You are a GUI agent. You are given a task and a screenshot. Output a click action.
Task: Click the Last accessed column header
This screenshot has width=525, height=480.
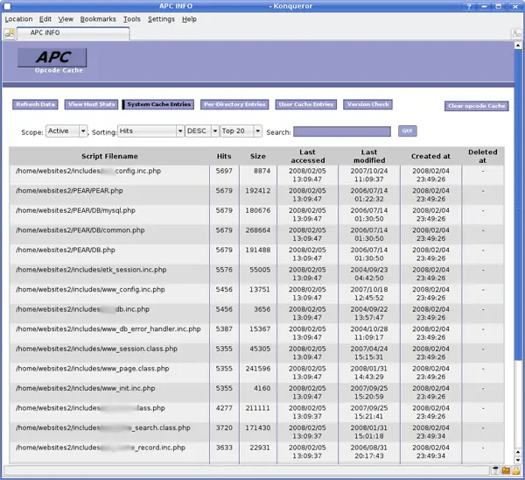(307, 156)
